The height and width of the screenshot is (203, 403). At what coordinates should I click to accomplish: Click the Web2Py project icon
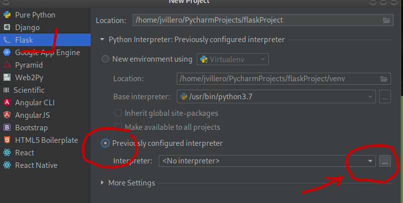7,77
